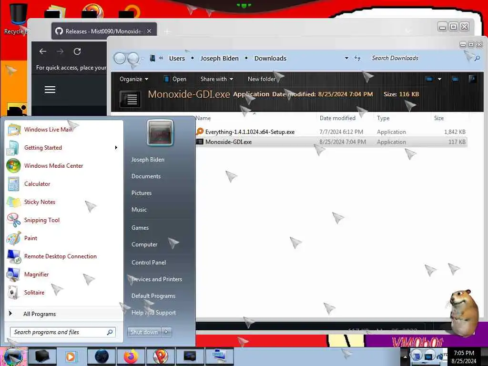This screenshot has width=488, height=366.
Task: Open Documents from Start menu
Action: point(146,176)
